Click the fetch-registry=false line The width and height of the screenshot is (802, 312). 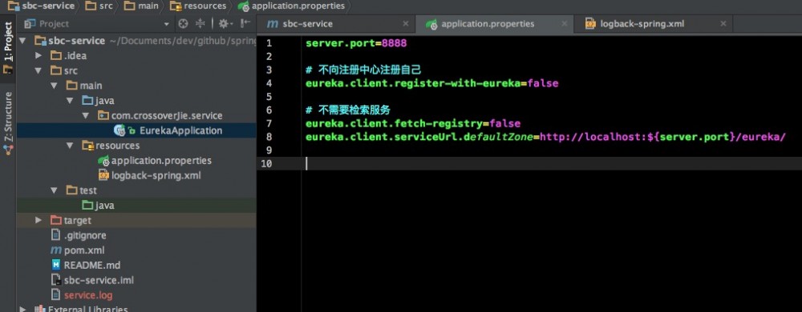pyautogui.click(x=413, y=123)
